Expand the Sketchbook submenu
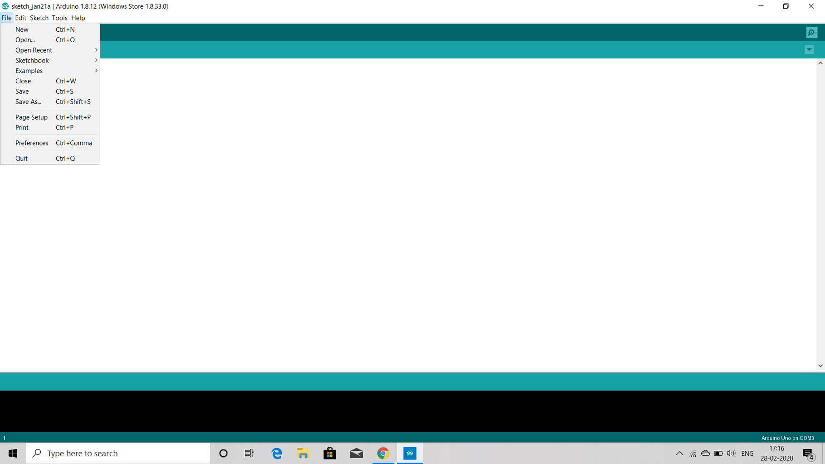Image resolution: width=825 pixels, height=464 pixels. click(x=50, y=61)
